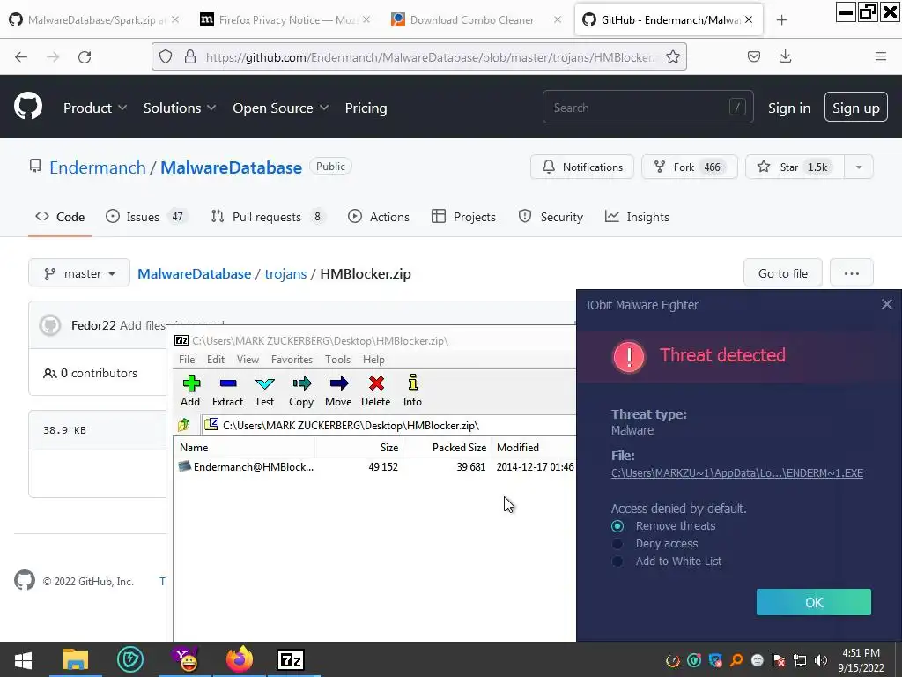Screen dimensions: 902x677
Task: Open the trojans folder breadcrumb link
Action: pos(285,273)
